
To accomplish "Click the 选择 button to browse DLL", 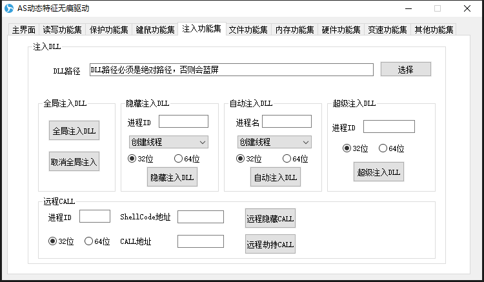I will click(x=405, y=70).
